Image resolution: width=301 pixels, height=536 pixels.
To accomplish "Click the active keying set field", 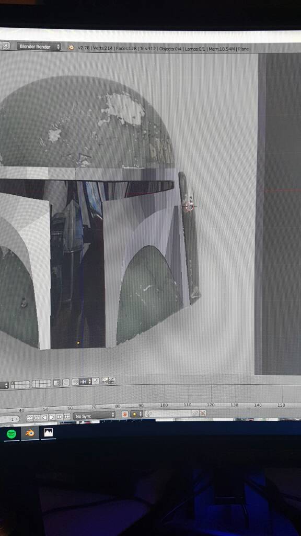I will (x=169, y=414).
